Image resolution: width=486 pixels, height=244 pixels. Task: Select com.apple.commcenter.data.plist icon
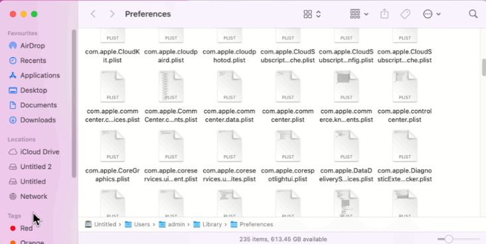(229, 86)
